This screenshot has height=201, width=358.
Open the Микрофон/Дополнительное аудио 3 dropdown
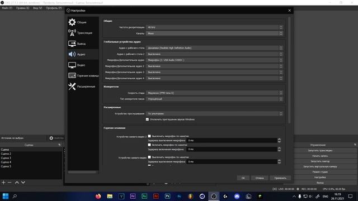point(214,72)
